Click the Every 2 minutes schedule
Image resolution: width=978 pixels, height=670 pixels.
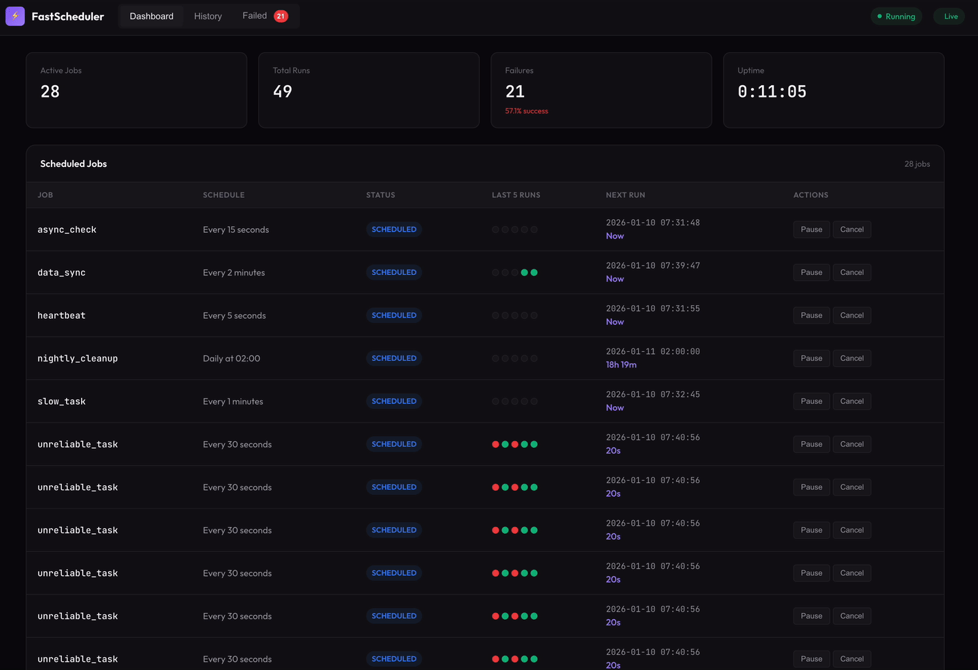click(234, 273)
